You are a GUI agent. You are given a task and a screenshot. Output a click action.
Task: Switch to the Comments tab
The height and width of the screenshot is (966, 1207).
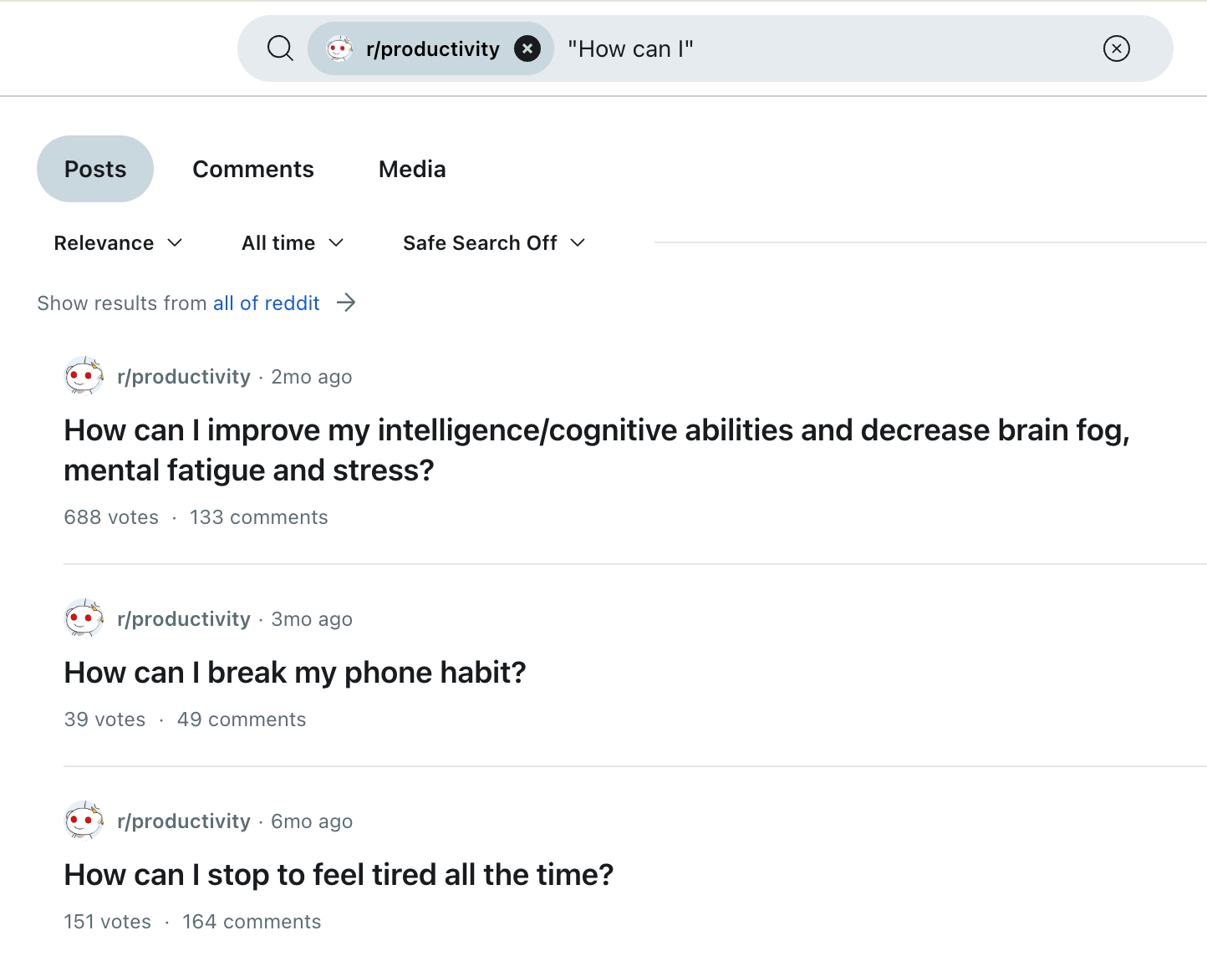[x=252, y=168]
